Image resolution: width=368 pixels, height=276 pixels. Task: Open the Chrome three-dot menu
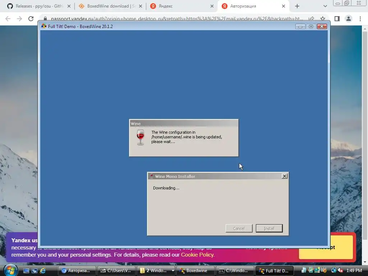(x=360, y=19)
